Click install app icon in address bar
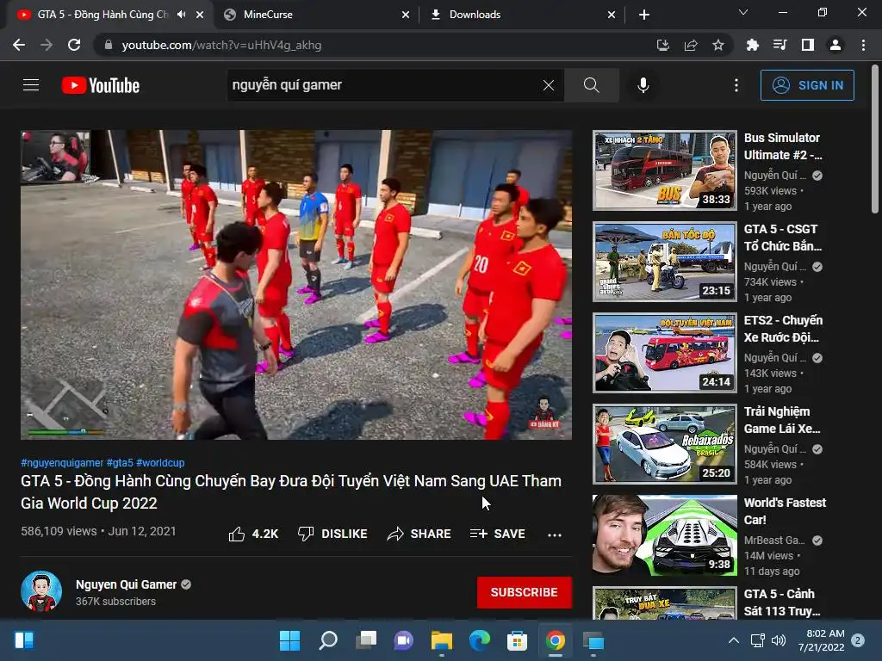 (663, 45)
